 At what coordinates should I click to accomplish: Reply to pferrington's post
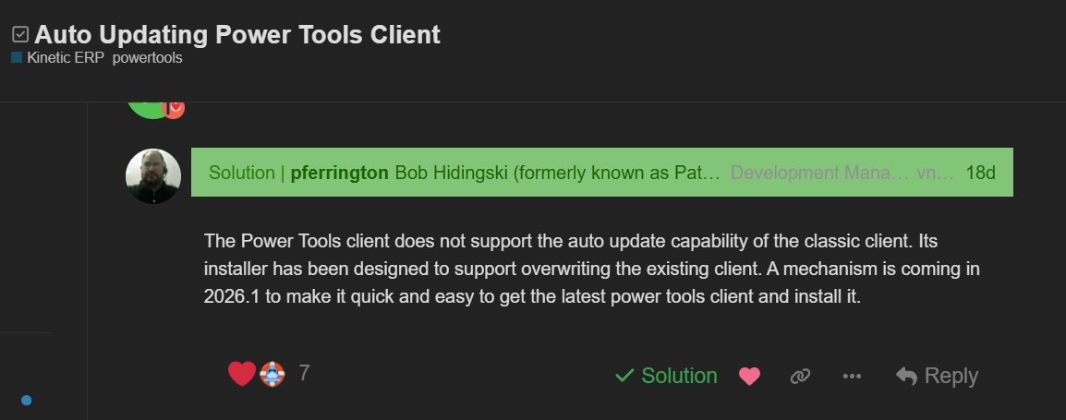click(937, 377)
